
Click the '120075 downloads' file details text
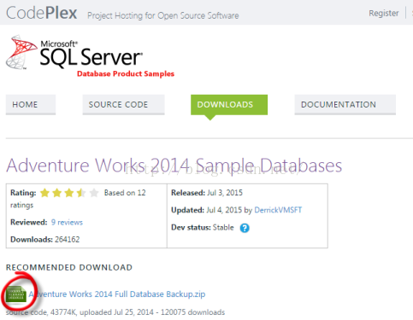click(192, 312)
